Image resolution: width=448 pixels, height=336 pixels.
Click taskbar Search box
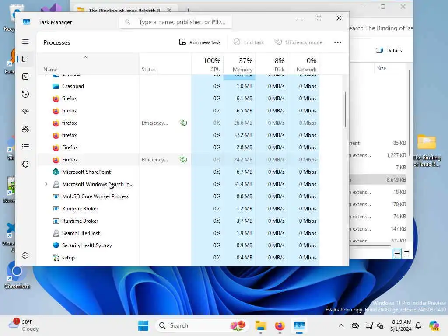click(x=202, y=325)
